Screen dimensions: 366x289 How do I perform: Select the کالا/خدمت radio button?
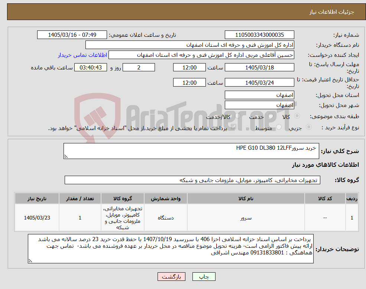point(237,116)
